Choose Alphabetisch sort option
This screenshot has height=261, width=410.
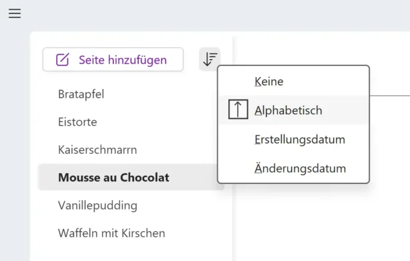(288, 110)
